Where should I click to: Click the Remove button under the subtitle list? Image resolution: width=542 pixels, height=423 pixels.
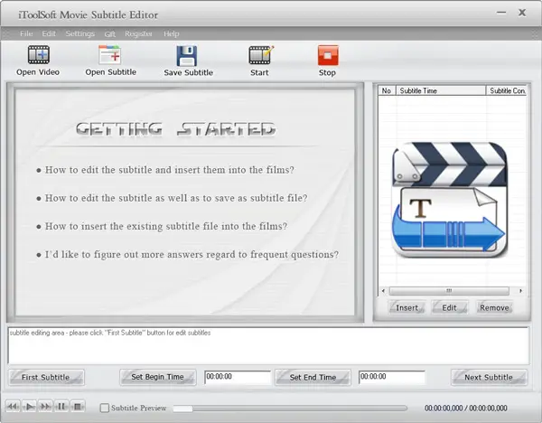click(x=494, y=307)
